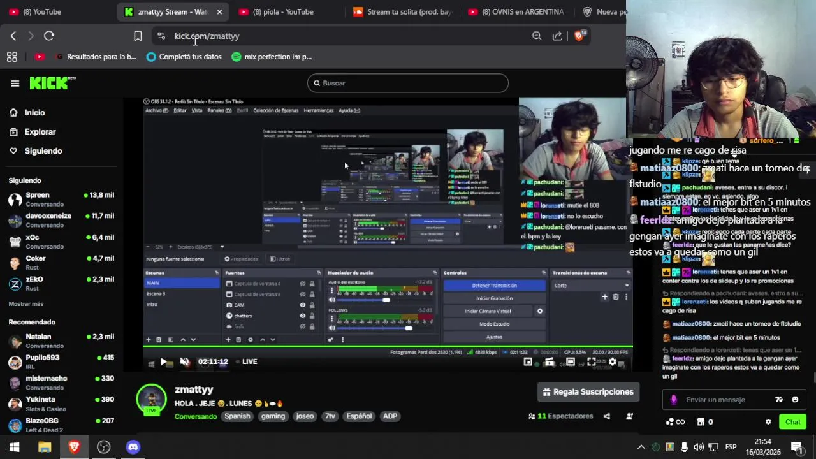Click the Spanish tag
This screenshot has height=459, width=816.
click(x=237, y=416)
